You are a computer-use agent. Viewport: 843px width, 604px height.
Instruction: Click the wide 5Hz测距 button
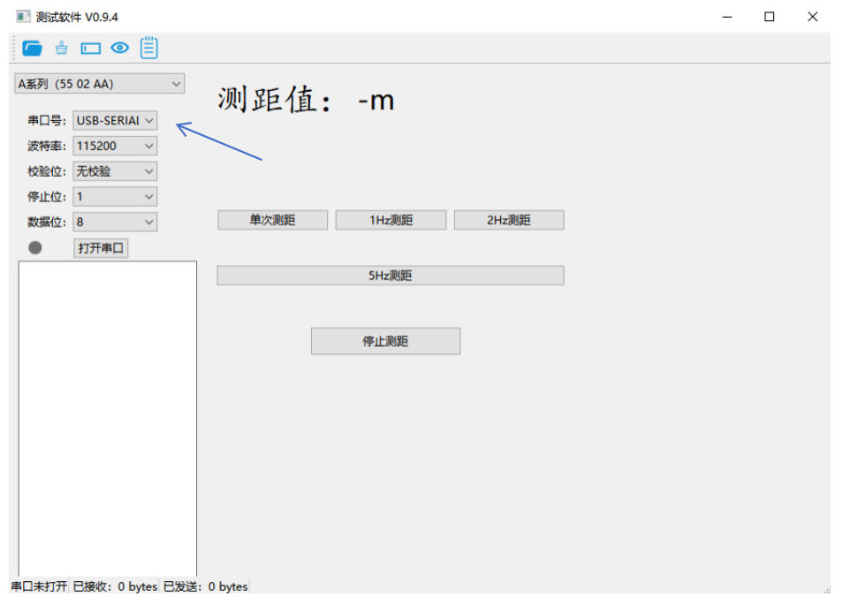tap(390, 276)
